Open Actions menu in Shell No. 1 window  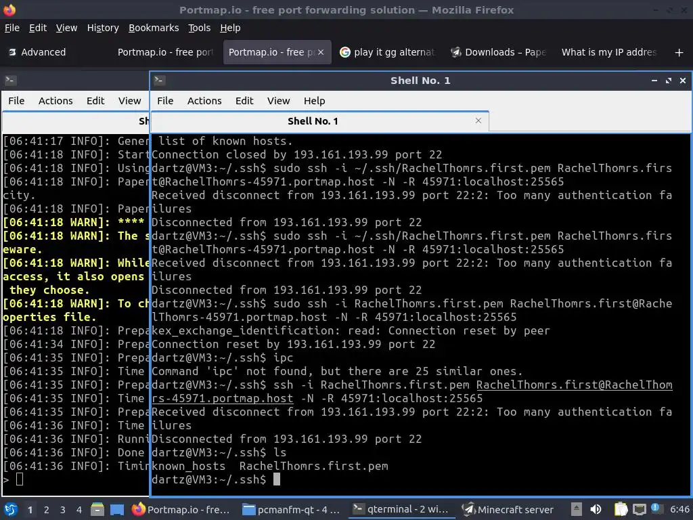click(x=204, y=101)
